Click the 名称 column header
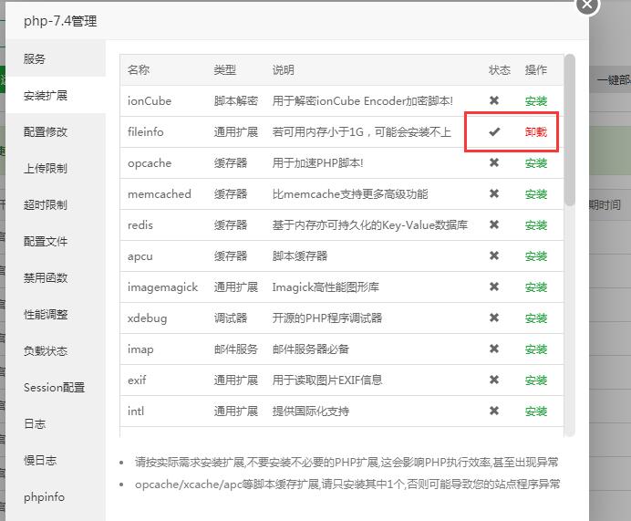 pyautogui.click(x=139, y=69)
